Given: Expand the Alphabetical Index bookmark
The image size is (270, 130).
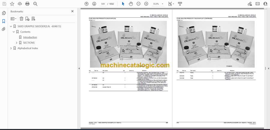Looking at the screenshot, I should [x=11, y=48].
